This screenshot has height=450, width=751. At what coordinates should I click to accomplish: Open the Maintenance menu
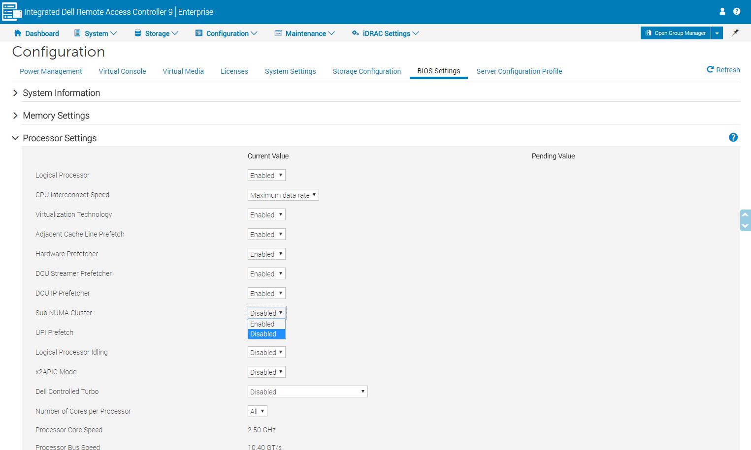305,33
